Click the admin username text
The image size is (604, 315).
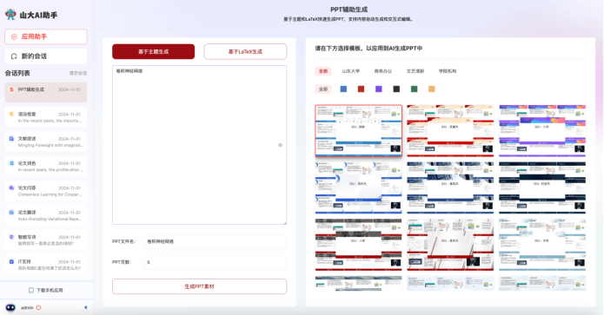(x=27, y=308)
